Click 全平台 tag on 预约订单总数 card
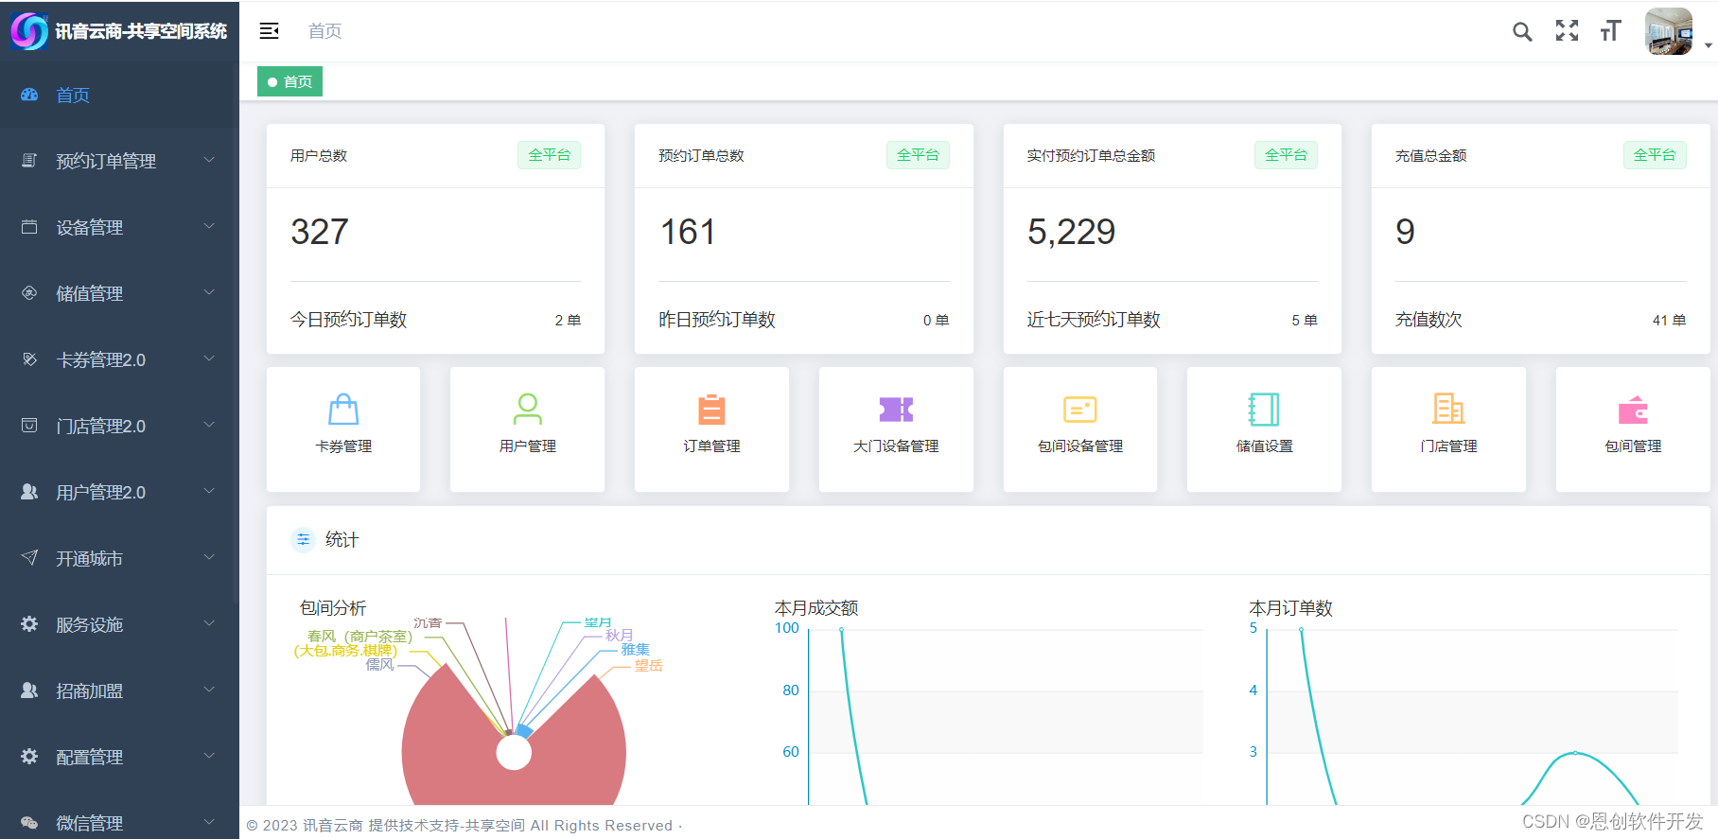Screen dimensions: 1718x839 (918, 155)
